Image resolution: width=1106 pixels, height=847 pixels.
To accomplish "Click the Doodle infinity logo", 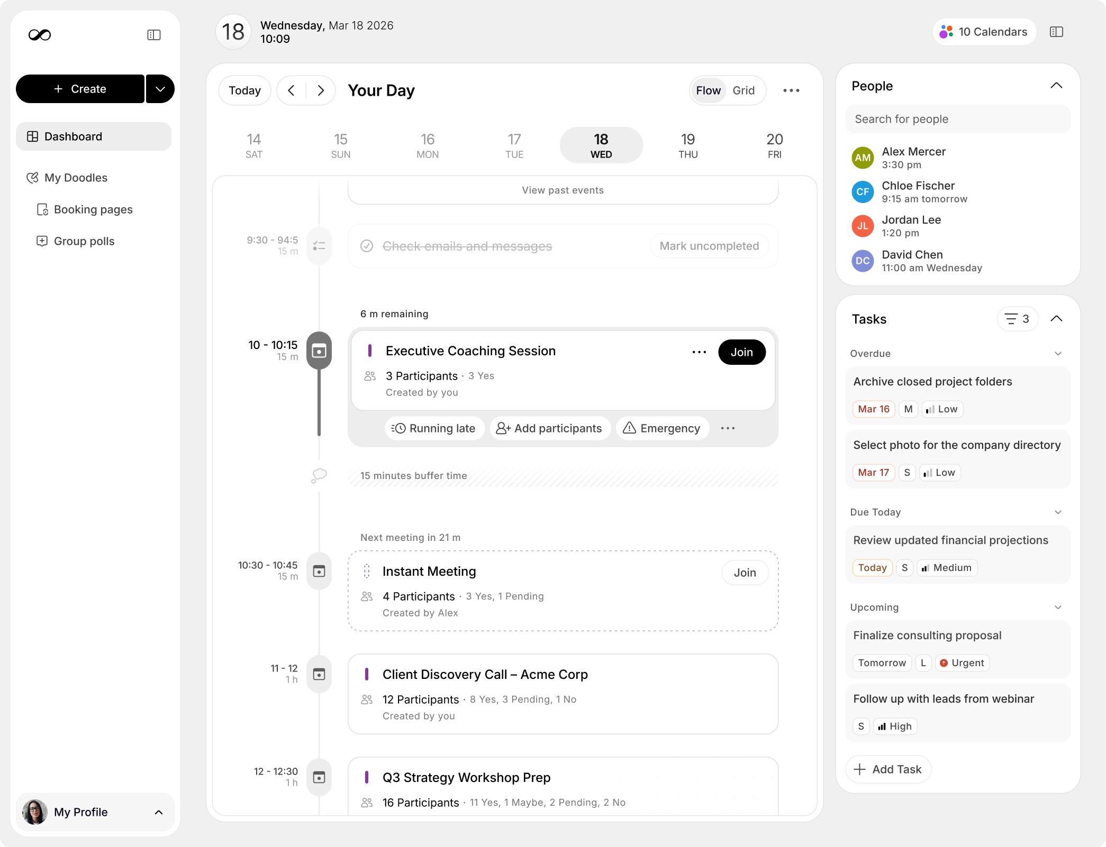I will [x=40, y=35].
